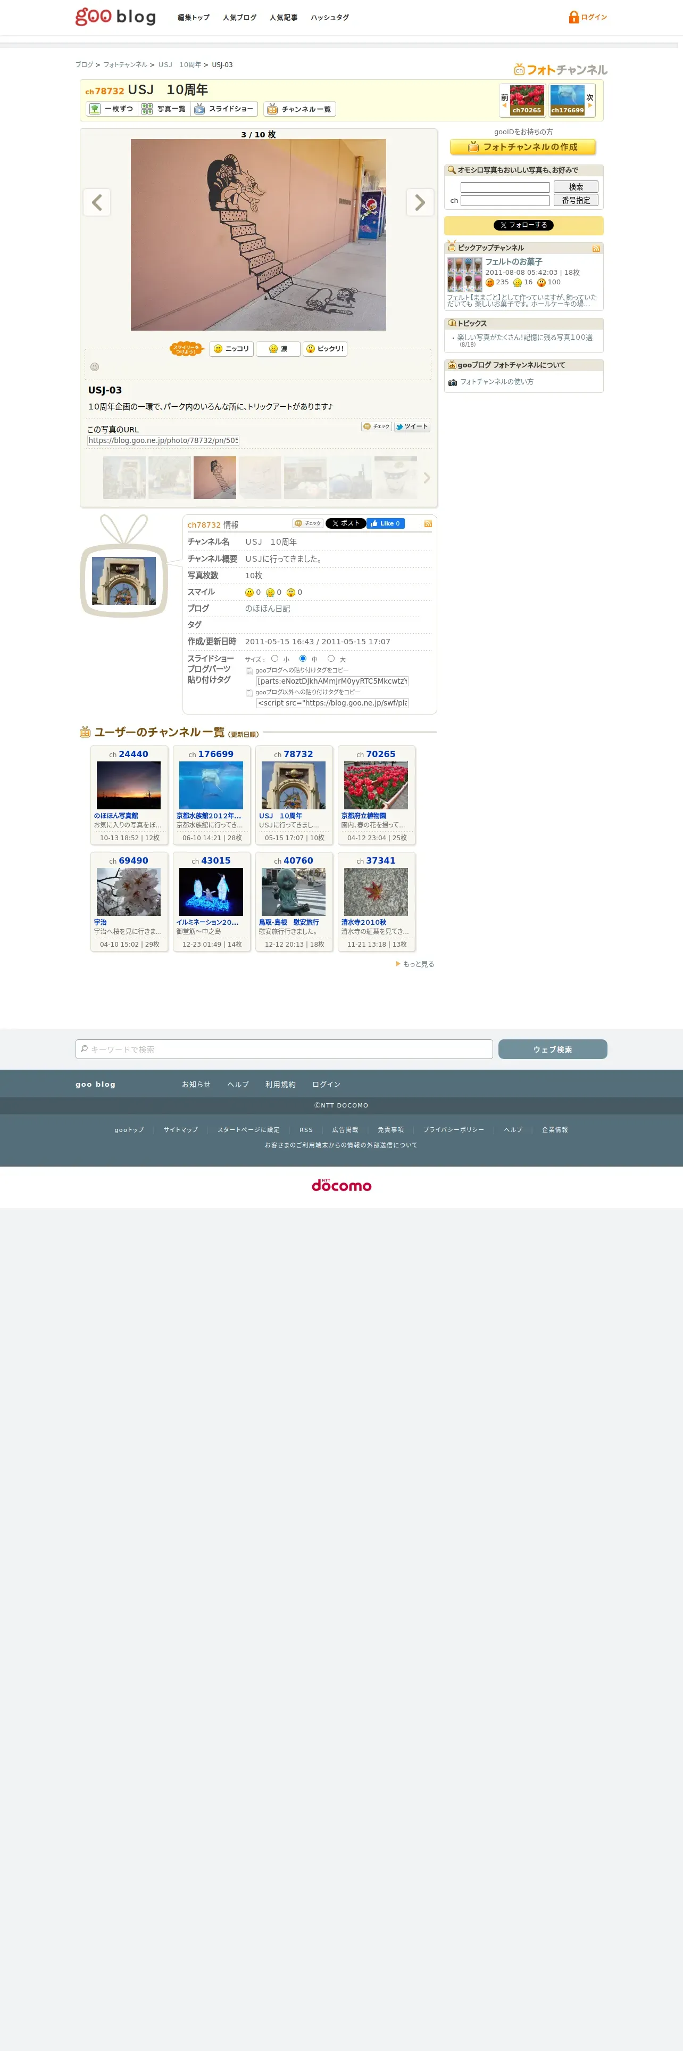This screenshot has height=2051, width=683.
Task: Select first thumbnail in photo strip
Action: point(125,478)
